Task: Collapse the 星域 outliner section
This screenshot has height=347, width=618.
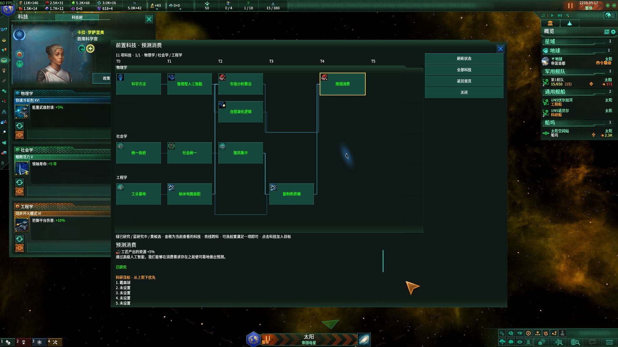Action: coord(578,41)
